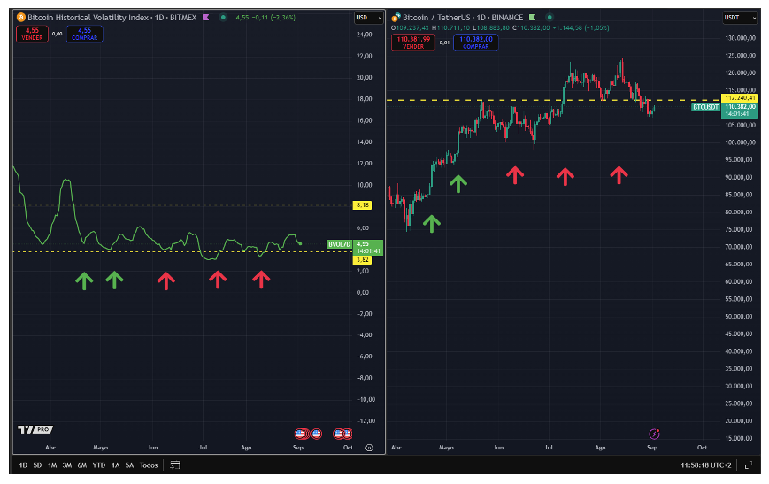Select the 3M time range
The image size is (769, 484).
[67, 465]
